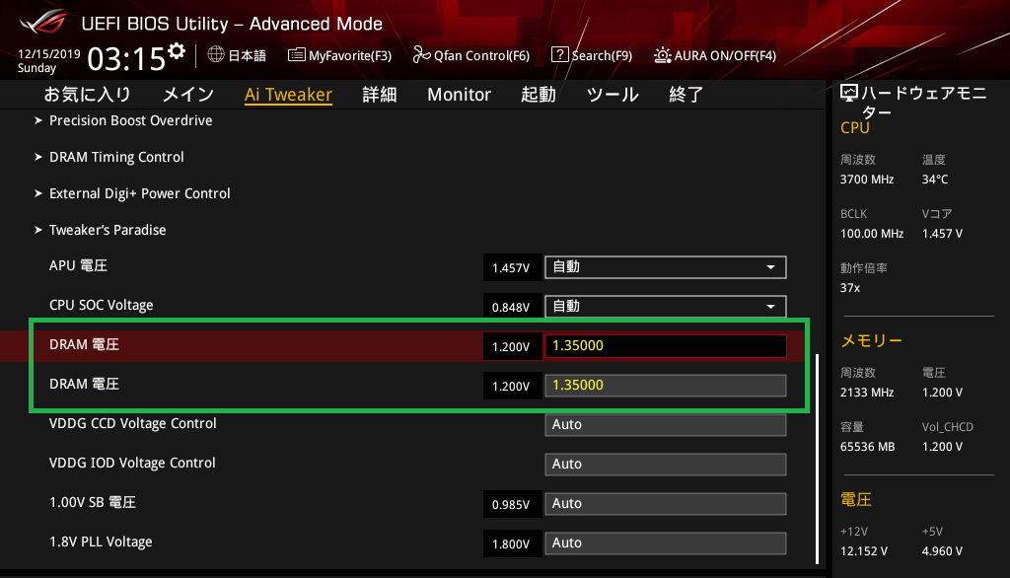Viewport: 1010px width, 578px height.
Task: Switch to メイン tab
Action: [x=188, y=95]
